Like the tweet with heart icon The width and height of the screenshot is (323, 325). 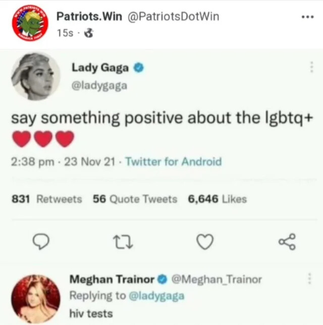(x=205, y=242)
